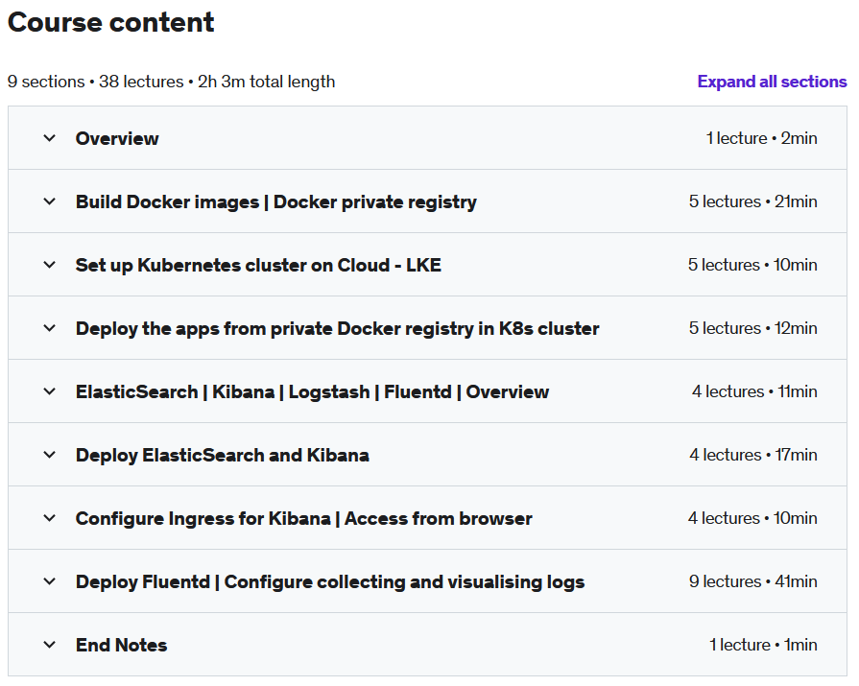Click '1 lecture • 2min' in Overview row
The image size is (859, 686).
(x=761, y=138)
